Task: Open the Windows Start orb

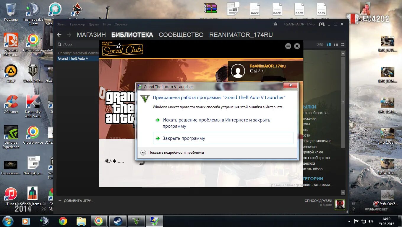Action: coord(8,221)
